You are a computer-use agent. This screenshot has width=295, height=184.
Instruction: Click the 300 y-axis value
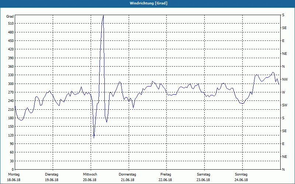tap(11, 84)
